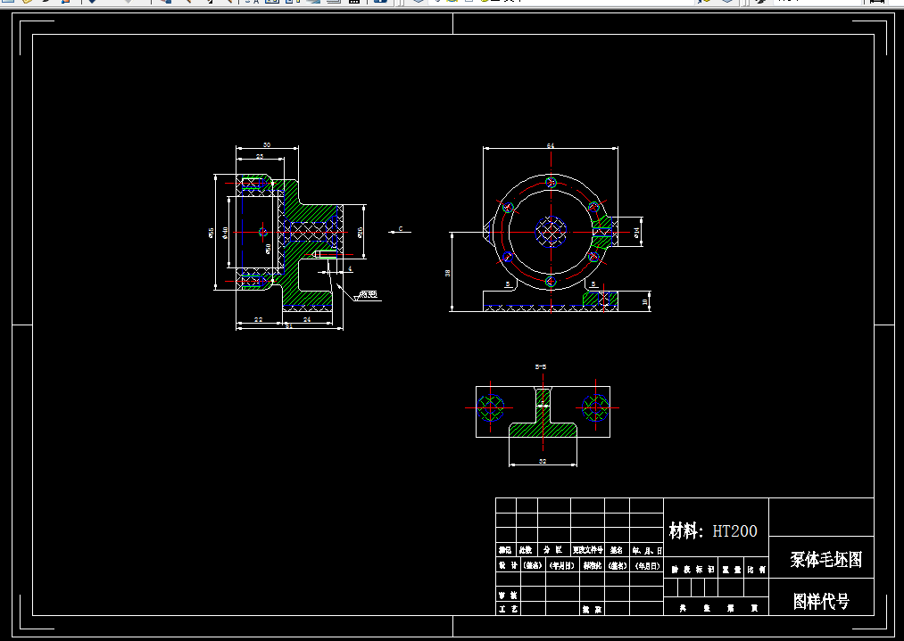Select the 比例 label in title block
This screenshot has height=641, width=904.
click(757, 570)
